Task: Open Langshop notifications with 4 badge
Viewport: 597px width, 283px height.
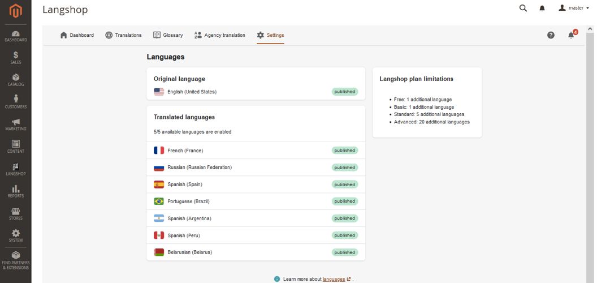Action: point(572,35)
